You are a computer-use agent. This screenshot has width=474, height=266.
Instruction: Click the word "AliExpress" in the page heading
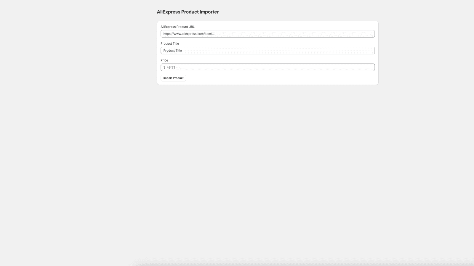point(168,12)
